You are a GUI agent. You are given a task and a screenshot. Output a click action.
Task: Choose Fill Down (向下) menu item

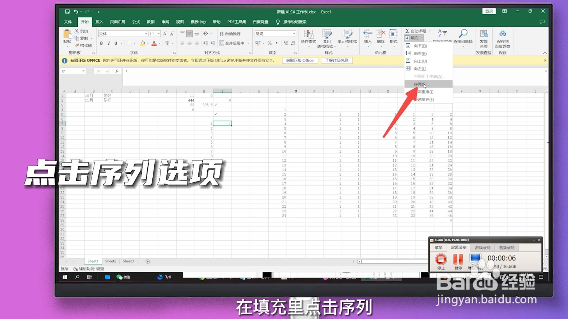[x=428, y=46]
